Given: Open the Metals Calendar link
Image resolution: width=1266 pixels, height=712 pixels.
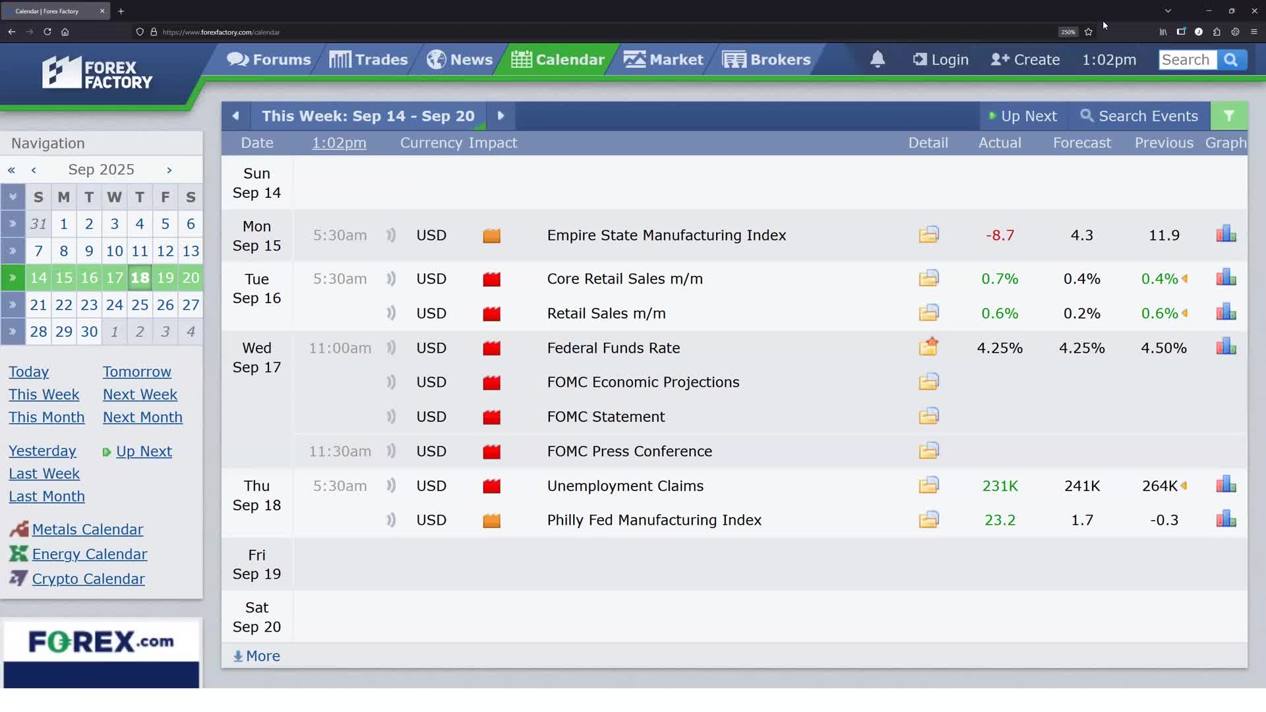Looking at the screenshot, I should tap(87, 529).
